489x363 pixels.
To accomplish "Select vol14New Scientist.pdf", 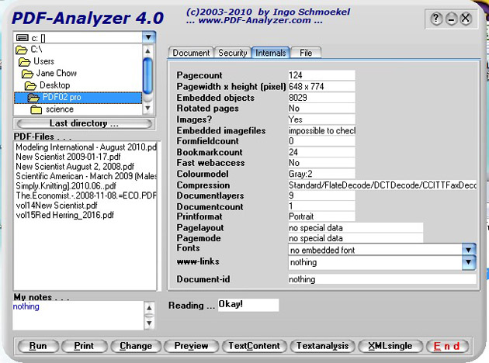I will click(57, 206).
